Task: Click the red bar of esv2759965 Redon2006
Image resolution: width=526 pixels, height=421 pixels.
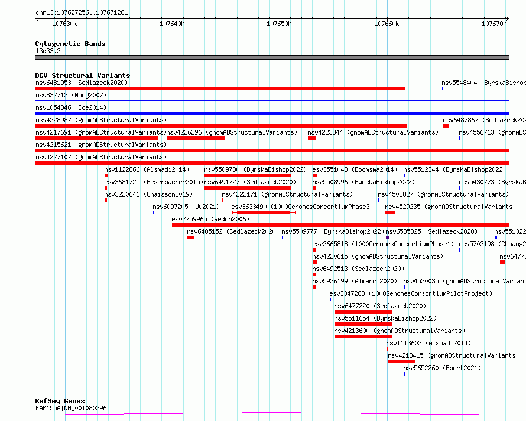Action: pyautogui.click(x=340, y=225)
